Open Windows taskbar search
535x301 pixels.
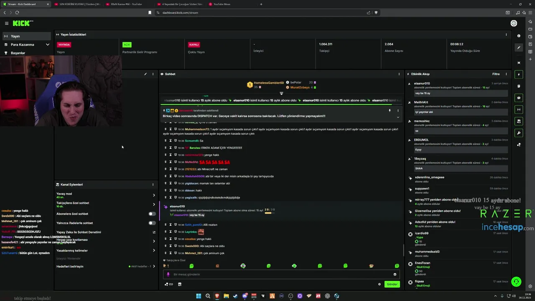(208, 296)
